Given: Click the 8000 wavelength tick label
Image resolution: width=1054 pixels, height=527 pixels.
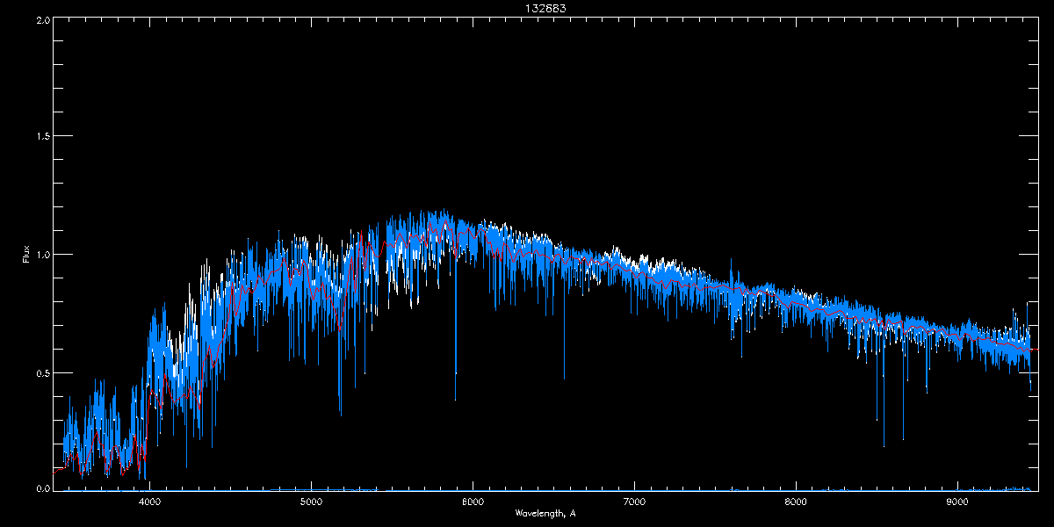Looking at the screenshot, I should (x=796, y=502).
